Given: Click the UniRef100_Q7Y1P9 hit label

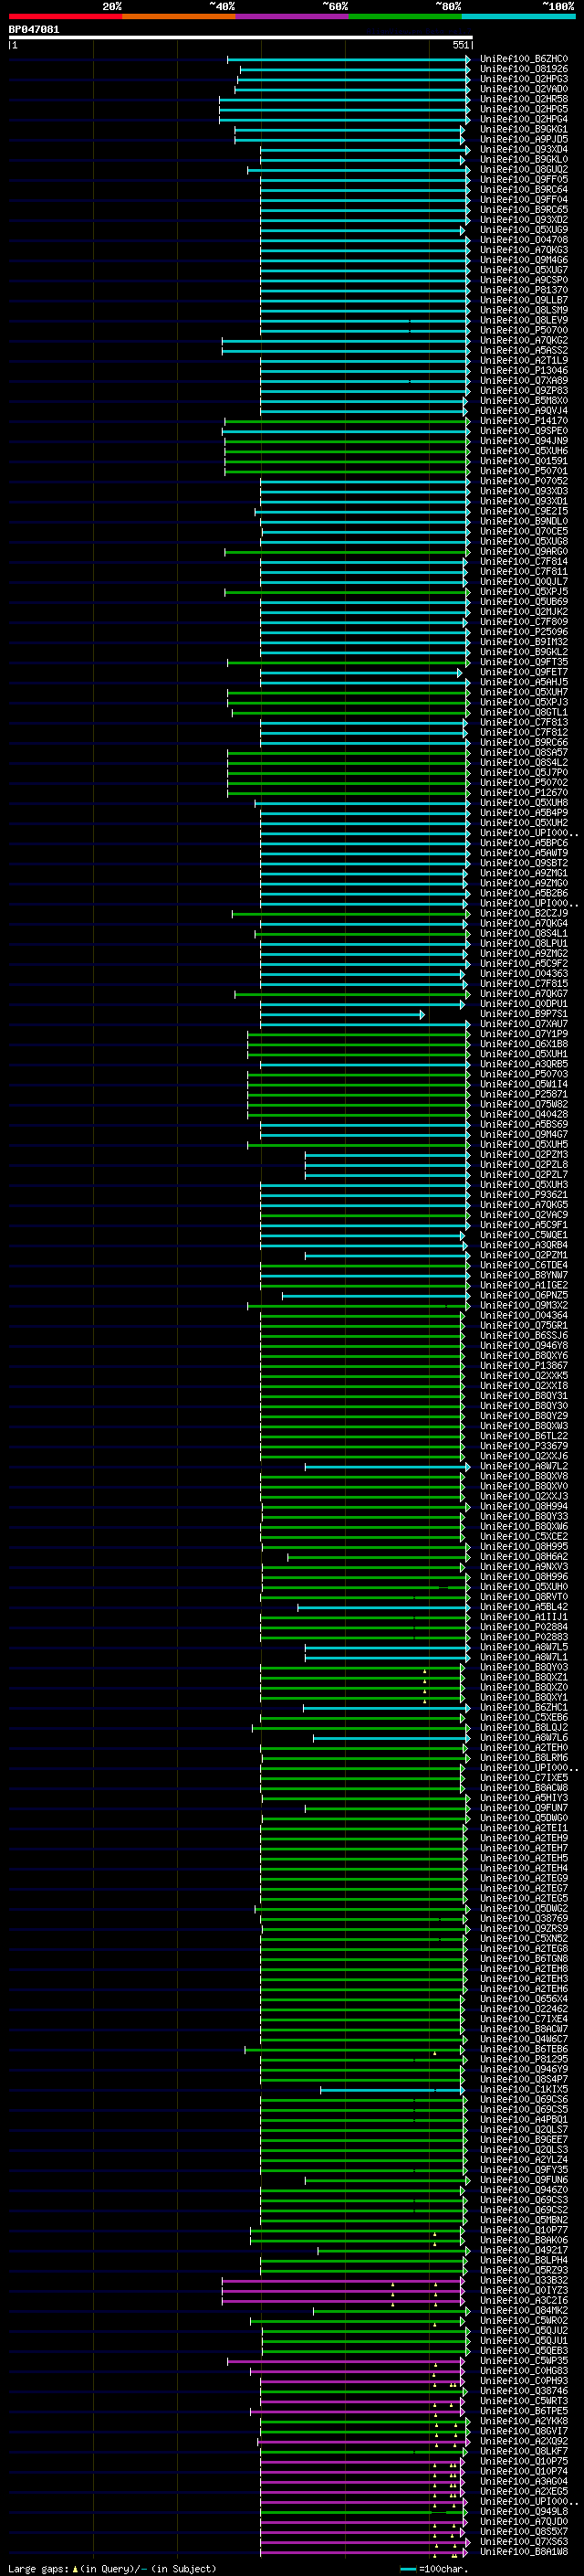Looking at the screenshot, I should click(524, 1033).
